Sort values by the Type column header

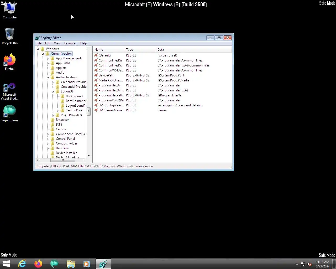click(x=140, y=50)
